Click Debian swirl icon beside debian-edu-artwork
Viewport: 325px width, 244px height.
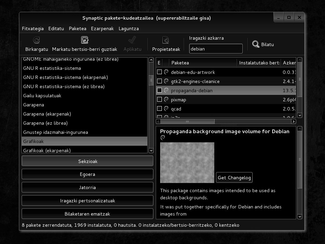click(166, 72)
